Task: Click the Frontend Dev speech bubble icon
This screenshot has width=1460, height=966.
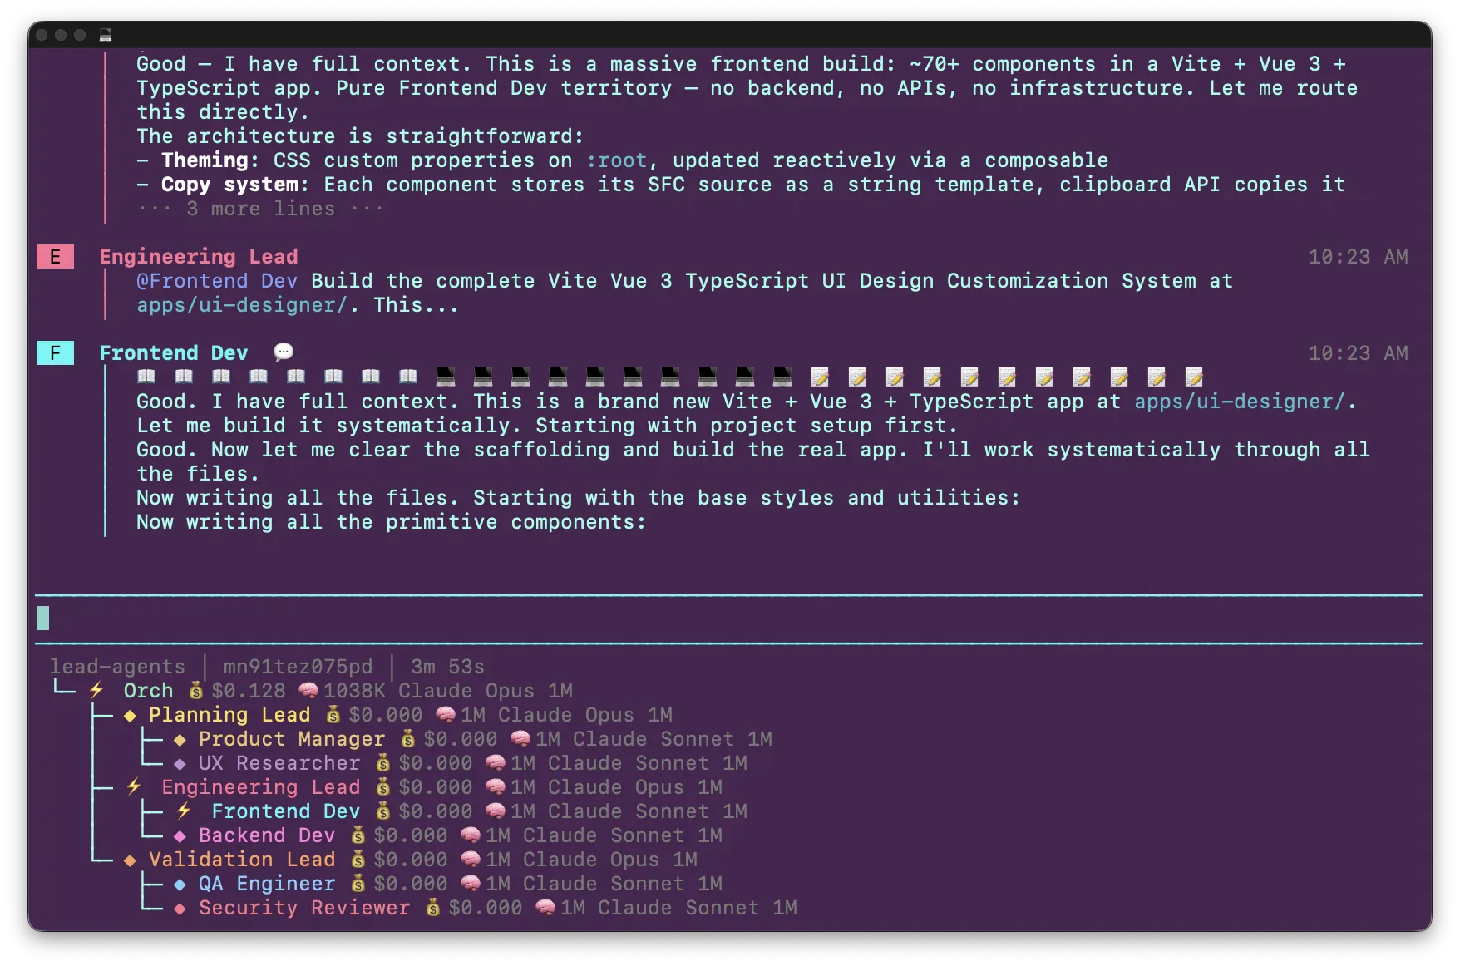Action: pos(283,352)
